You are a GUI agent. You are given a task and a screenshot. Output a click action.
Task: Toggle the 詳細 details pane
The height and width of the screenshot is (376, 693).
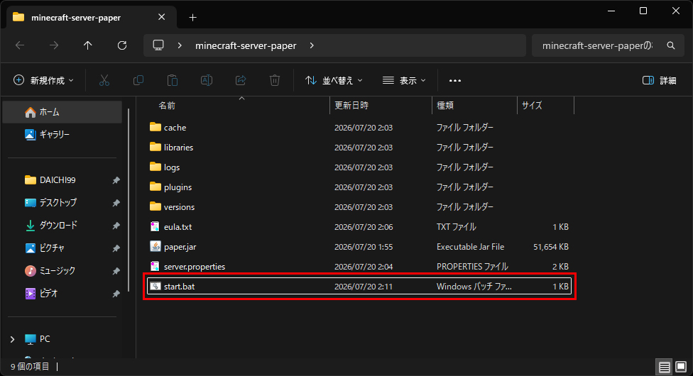coord(659,80)
